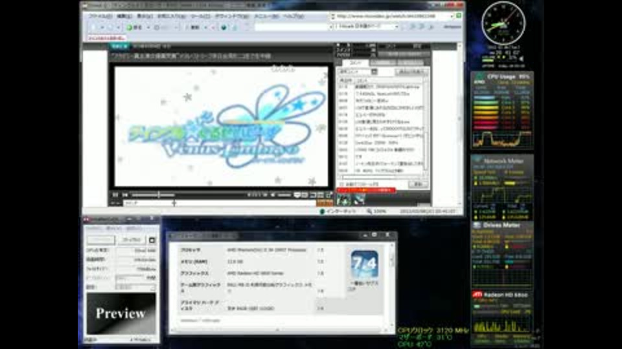Mute video with the speaker icon

[x=273, y=195]
